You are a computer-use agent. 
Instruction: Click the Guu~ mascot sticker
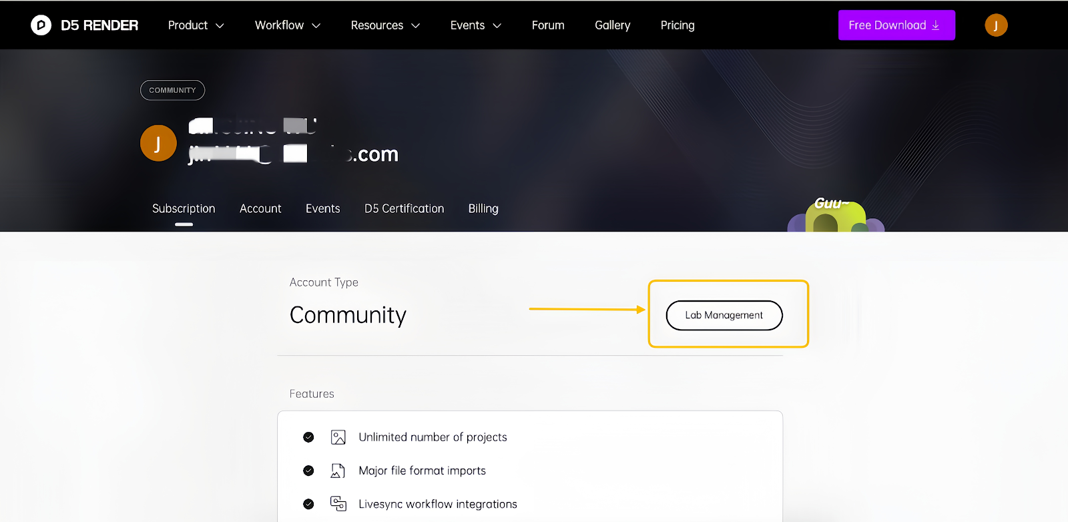[x=836, y=214]
